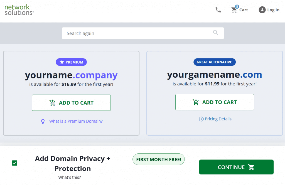Open the shopping cart icon
The image size is (285, 185).
[x=234, y=10]
